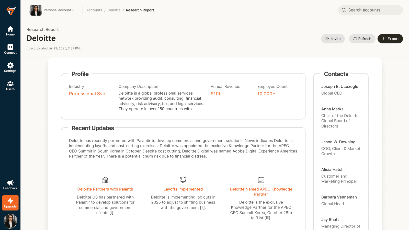This screenshot has height=230, width=409.
Task: Click the Profile section heading
Action: click(80, 74)
